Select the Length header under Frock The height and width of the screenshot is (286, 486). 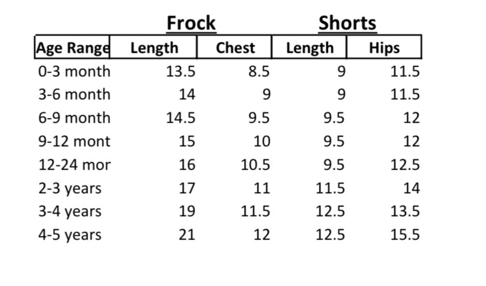pyautogui.click(x=154, y=48)
